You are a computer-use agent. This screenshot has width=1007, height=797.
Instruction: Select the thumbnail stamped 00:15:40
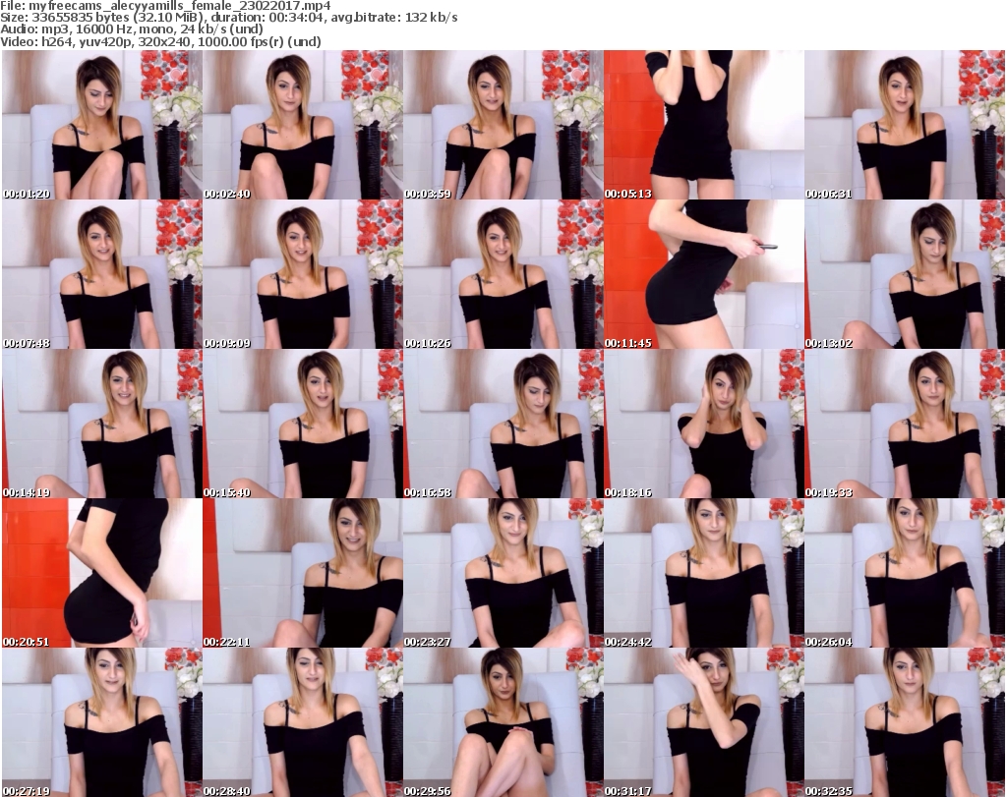[303, 424]
